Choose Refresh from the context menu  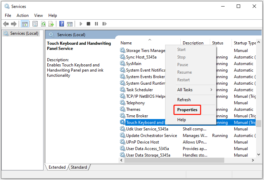tap(184, 100)
